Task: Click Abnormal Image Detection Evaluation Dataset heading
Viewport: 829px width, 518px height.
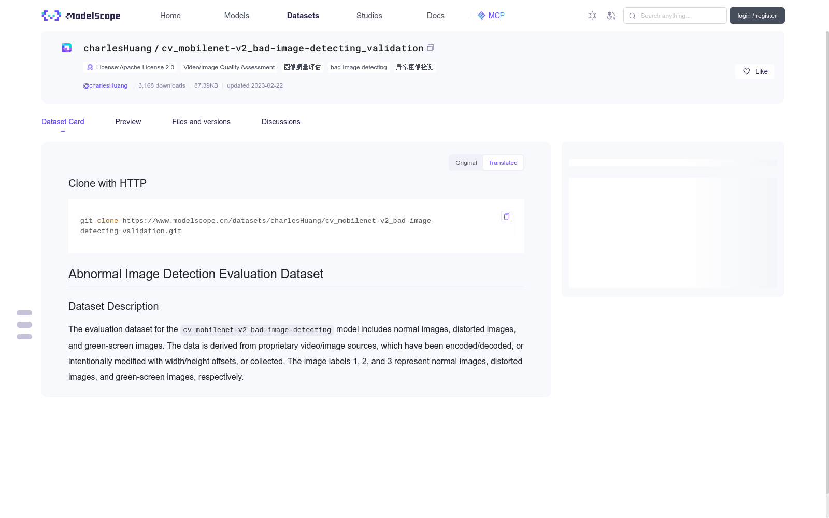Action: click(x=196, y=274)
